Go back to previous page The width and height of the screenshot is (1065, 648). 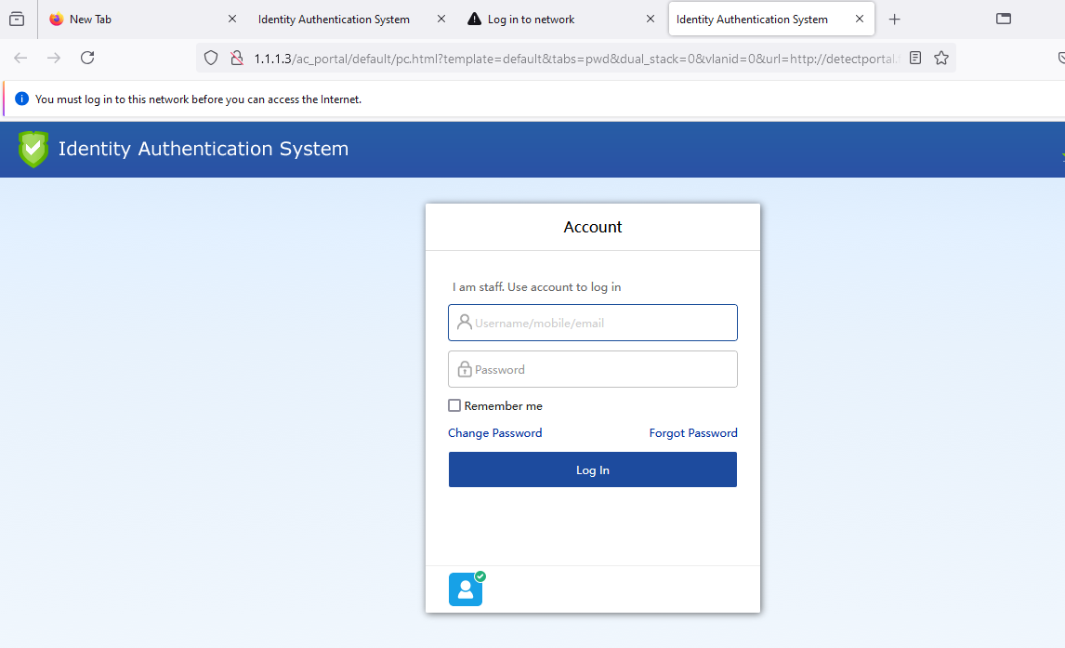(20, 58)
